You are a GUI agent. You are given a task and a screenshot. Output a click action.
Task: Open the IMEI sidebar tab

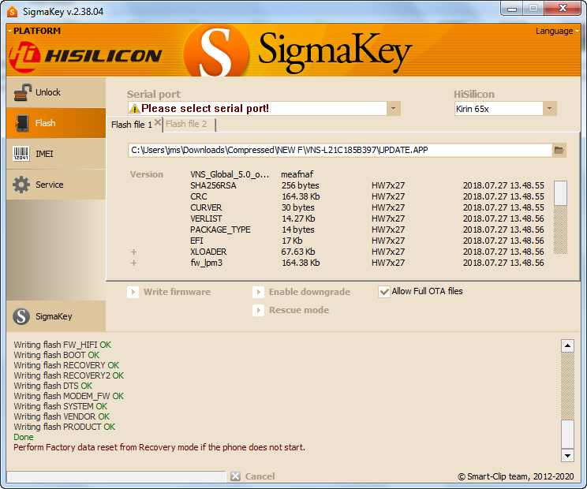[56, 154]
